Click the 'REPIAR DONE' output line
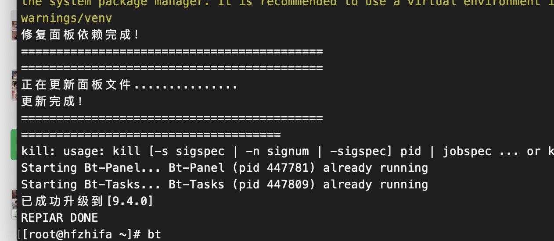 [60, 218]
